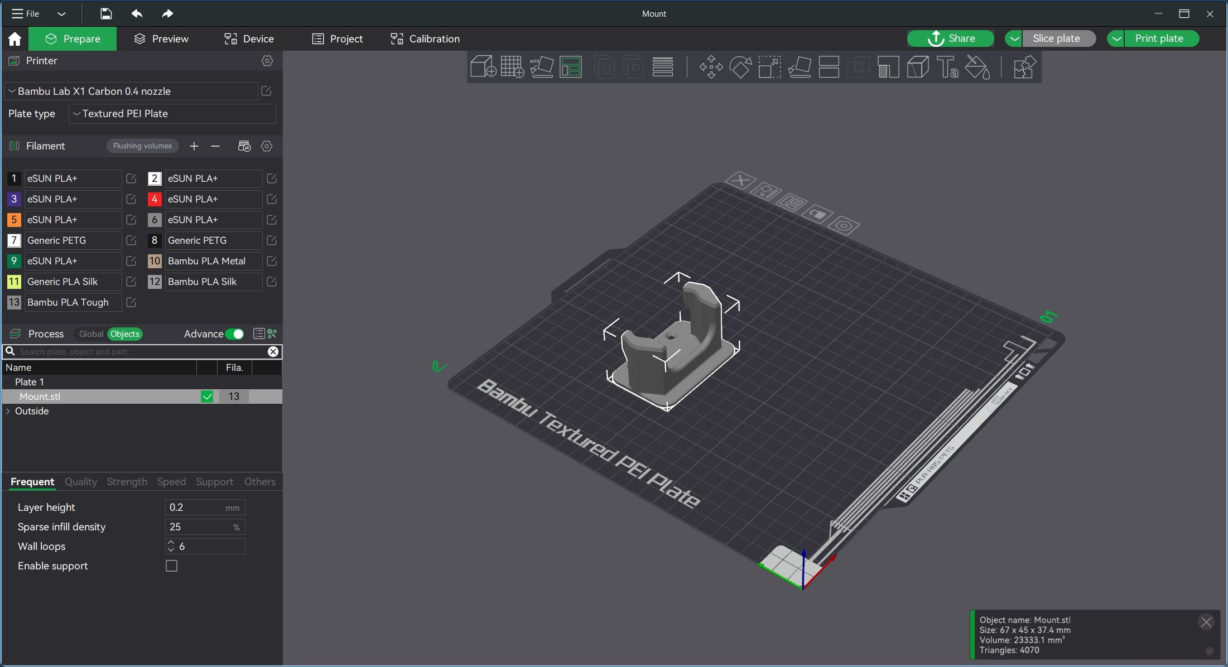This screenshot has height=667, width=1228.
Task: Select the Text shape tool
Action: tap(947, 67)
